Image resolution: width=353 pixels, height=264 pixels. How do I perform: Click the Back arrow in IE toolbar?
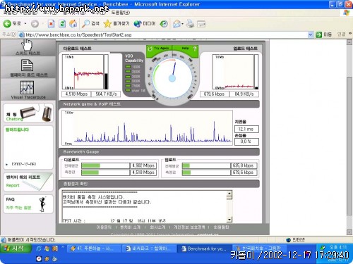7,23
